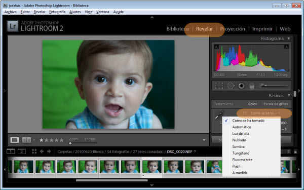Click the main window 1 button

(x=11, y=151)
